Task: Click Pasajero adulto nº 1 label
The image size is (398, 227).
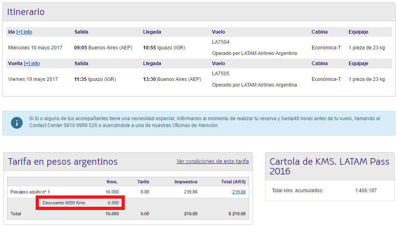Action: click(x=30, y=192)
